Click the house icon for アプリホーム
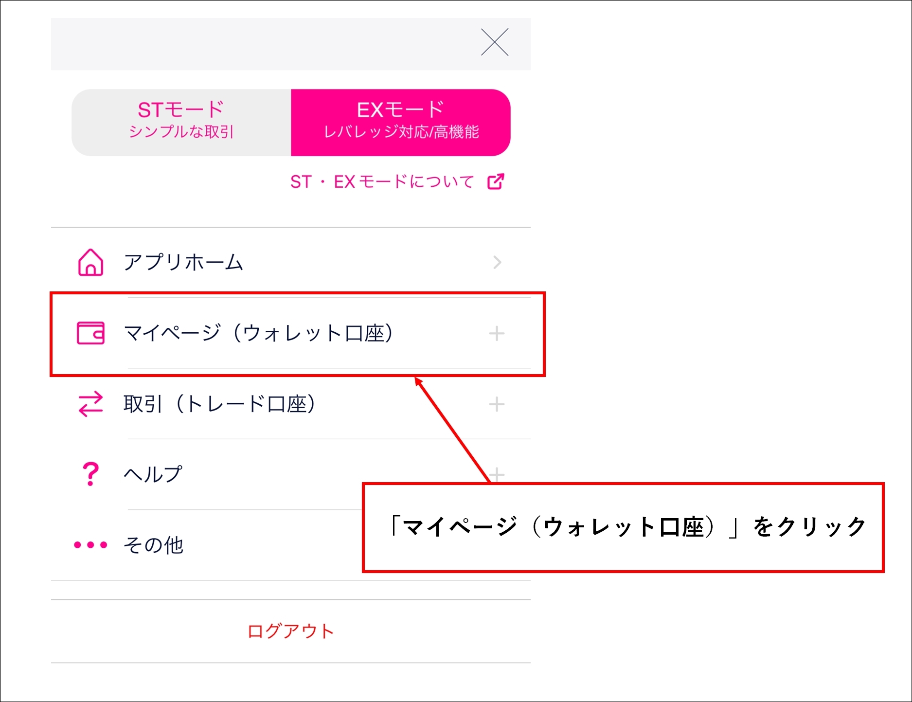 (x=91, y=263)
